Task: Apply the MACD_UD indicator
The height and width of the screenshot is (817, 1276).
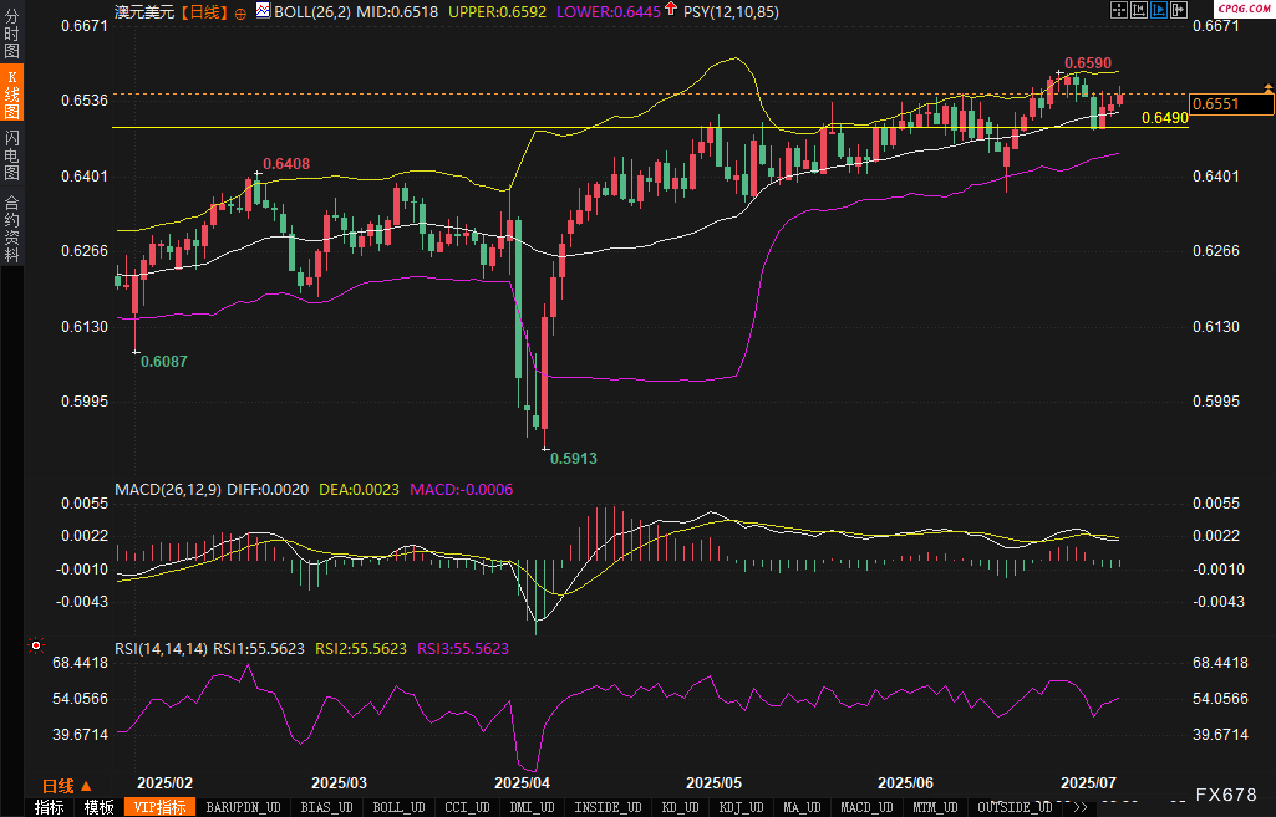Action: coord(866,807)
